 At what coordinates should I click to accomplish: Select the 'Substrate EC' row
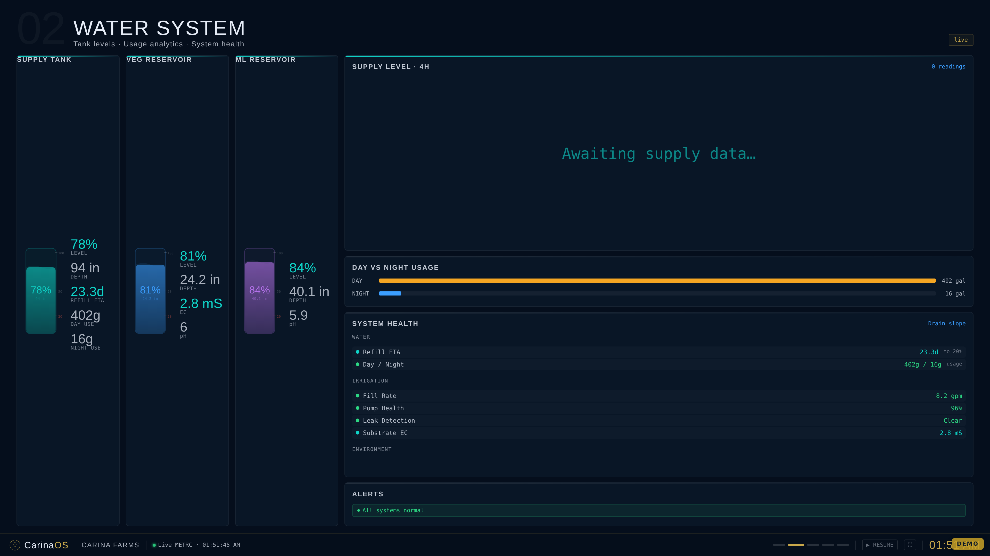coord(659,432)
